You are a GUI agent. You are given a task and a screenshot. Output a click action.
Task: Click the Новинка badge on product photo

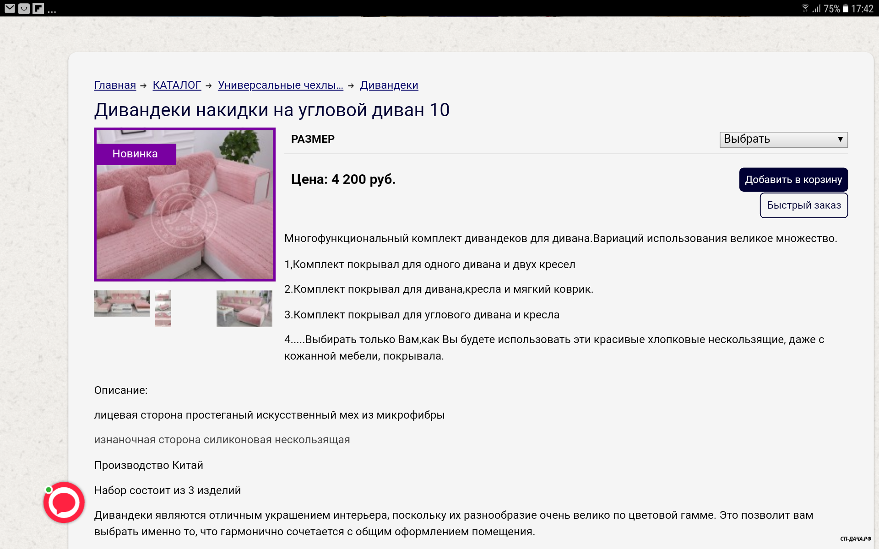135,154
